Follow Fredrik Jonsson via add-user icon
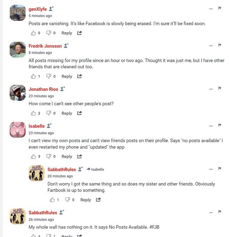 coord(66,46)
